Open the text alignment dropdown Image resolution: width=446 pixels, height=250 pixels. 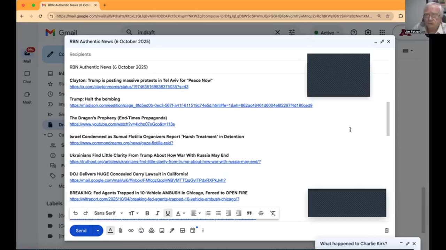pos(196,213)
